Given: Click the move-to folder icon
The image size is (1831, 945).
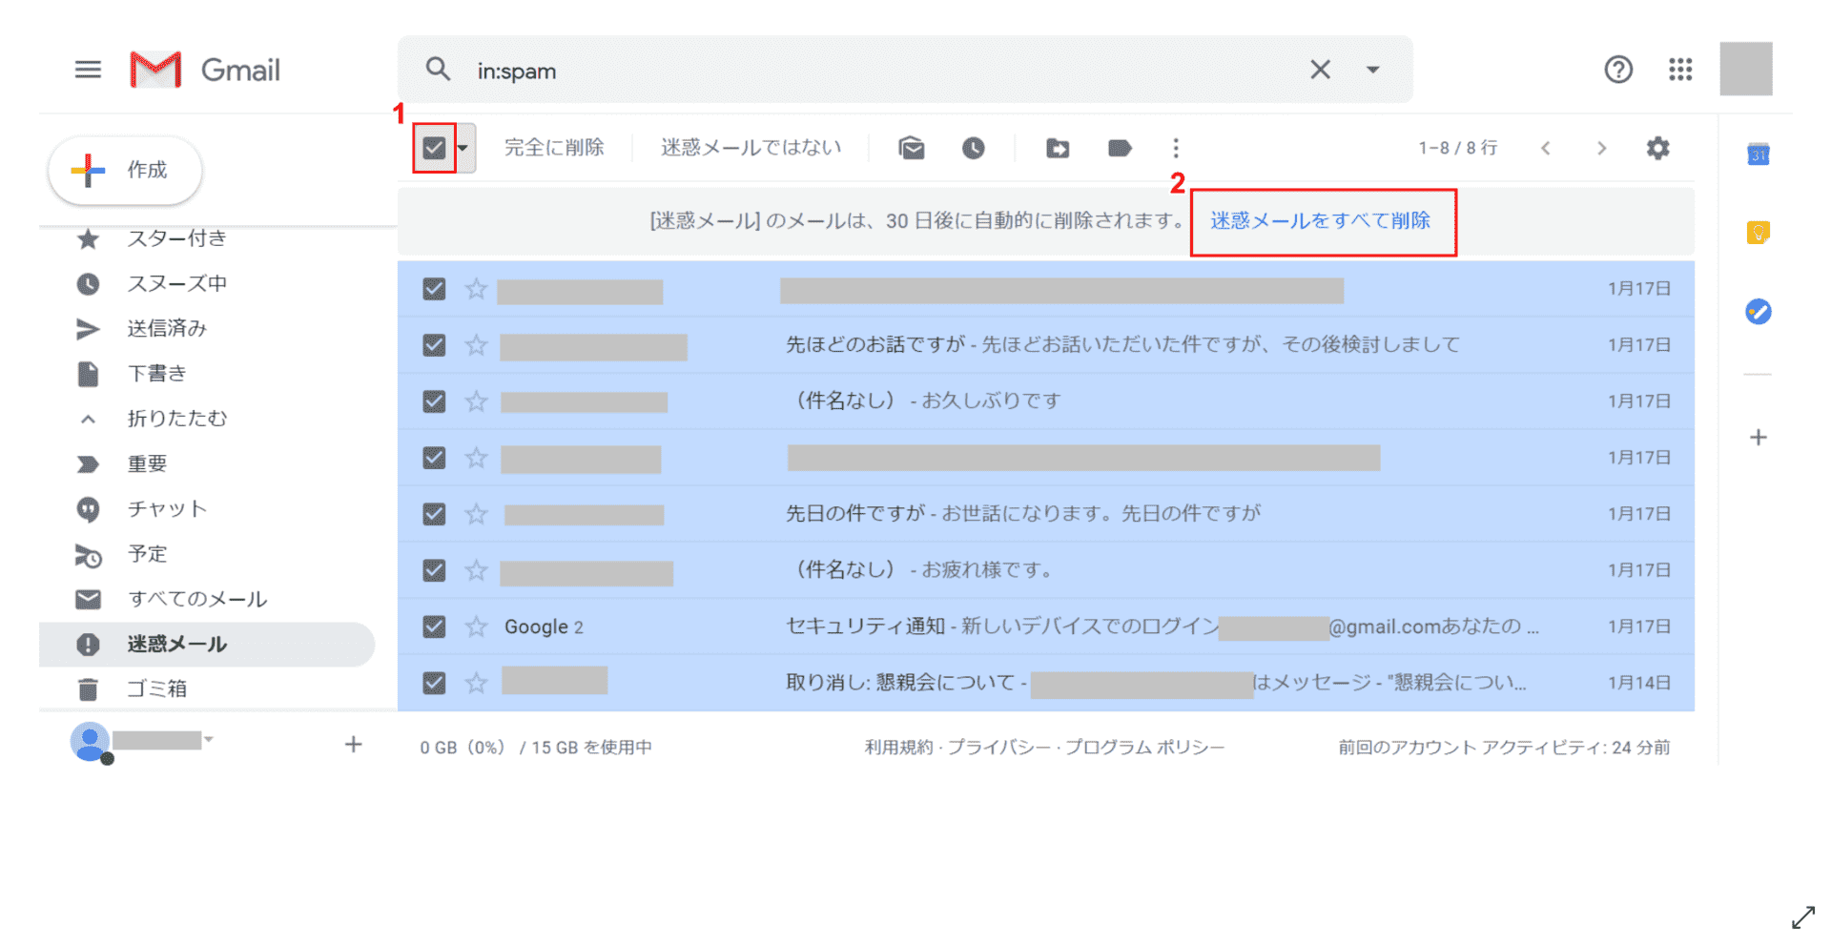Looking at the screenshot, I should pyautogui.click(x=1058, y=148).
